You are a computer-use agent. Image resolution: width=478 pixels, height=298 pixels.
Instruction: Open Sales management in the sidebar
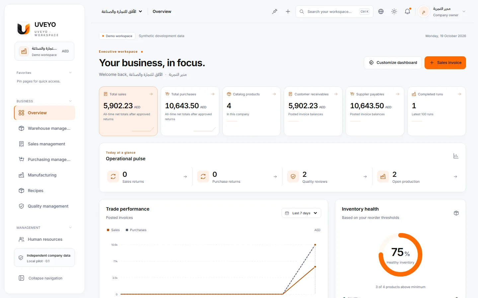[x=44, y=144]
